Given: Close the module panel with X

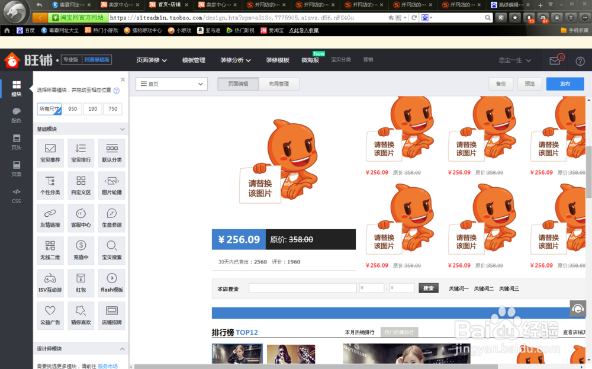Looking at the screenshot, I should (x=123, y=80).
